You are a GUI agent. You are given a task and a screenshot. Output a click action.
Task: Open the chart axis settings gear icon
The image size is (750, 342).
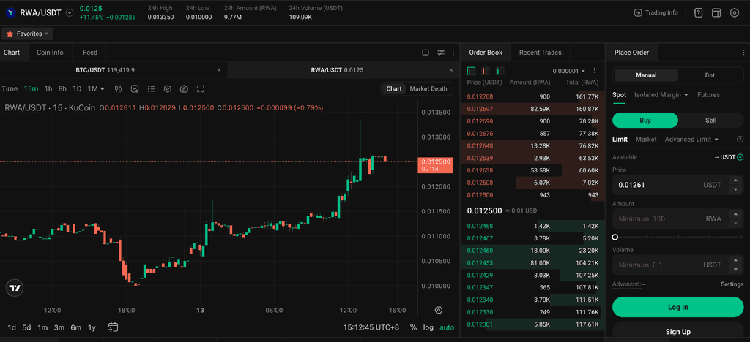(x=439, y=310)
